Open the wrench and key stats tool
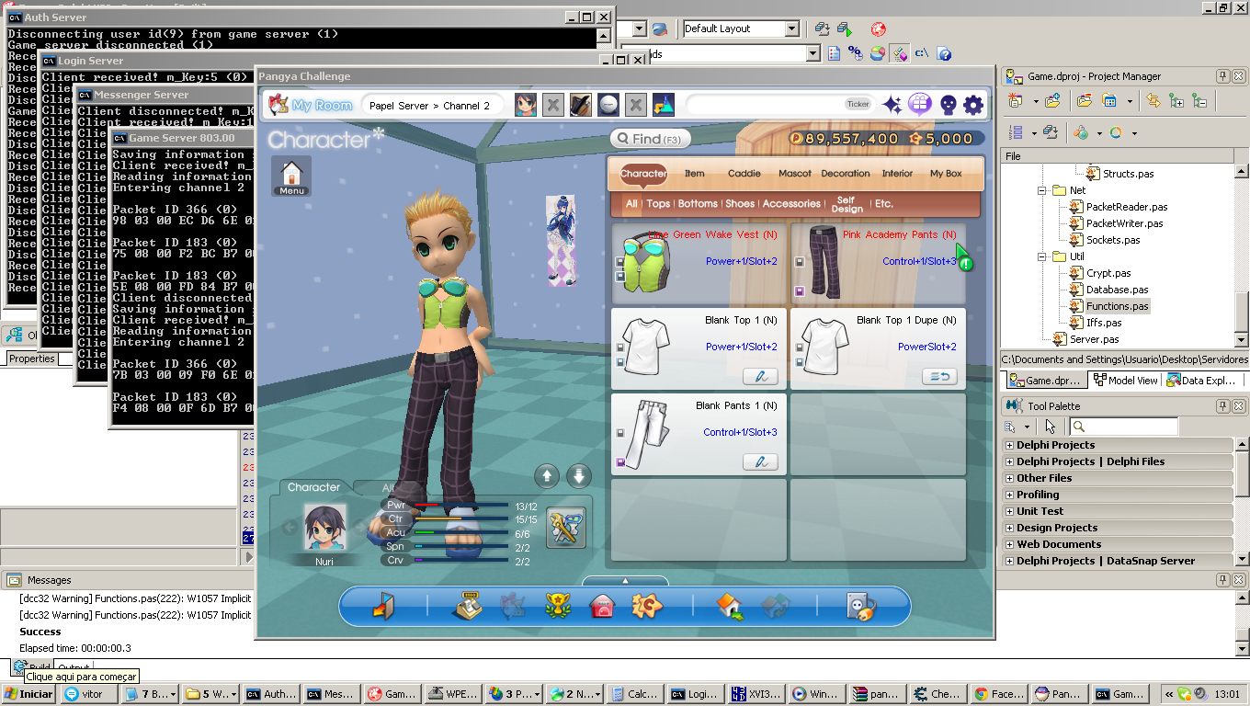This screenshot has height=706, width=1250. [x=566, y=528]
